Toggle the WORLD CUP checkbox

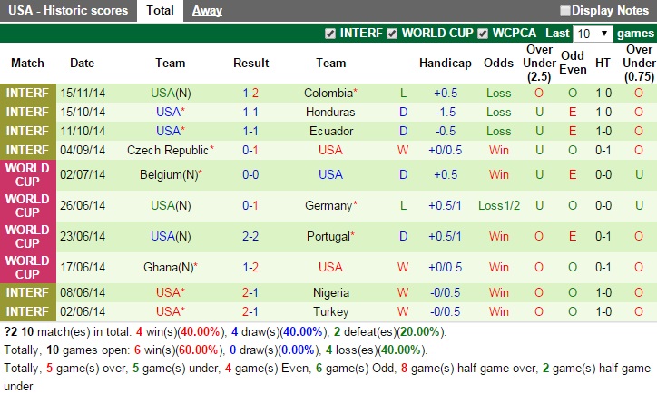(x=392, y=34)
